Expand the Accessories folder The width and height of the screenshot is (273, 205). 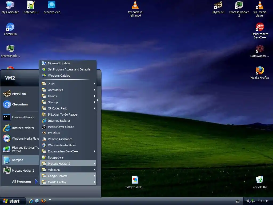tap(68, 90)
